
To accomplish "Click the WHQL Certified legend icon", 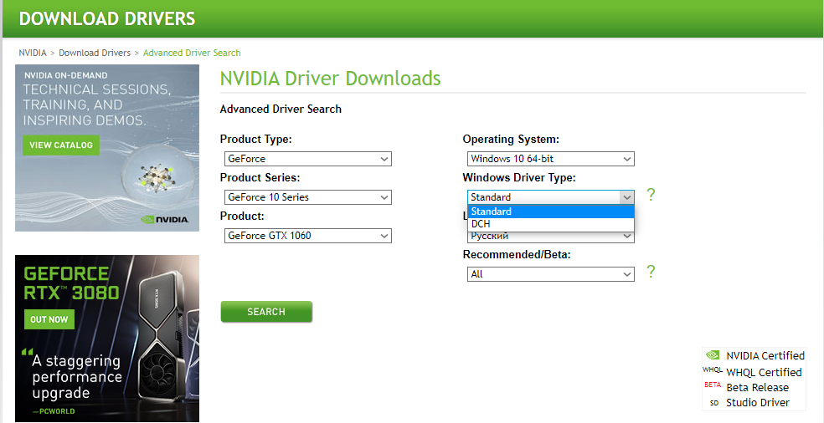I will tap(713, 370).
